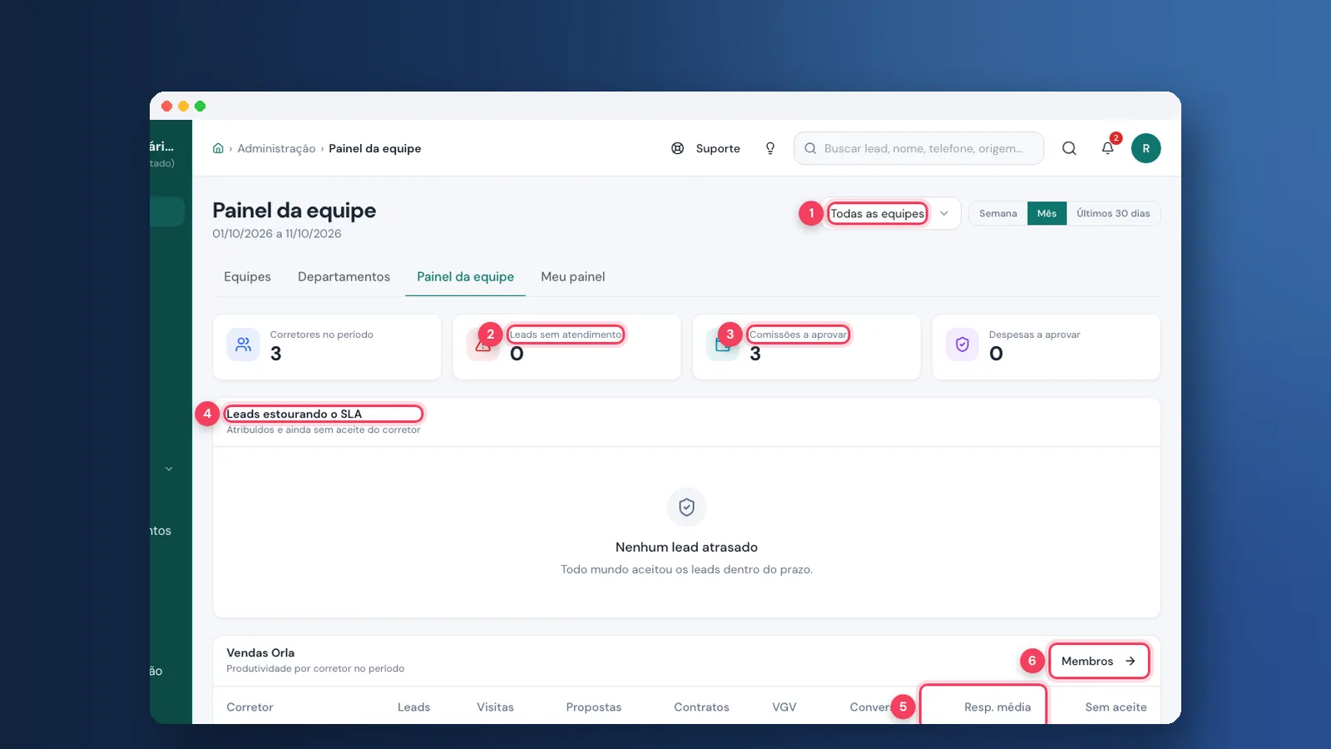This screenshot has width=1331, height=749.
Task: Click the Visitas column header
Action: point(495,707)
